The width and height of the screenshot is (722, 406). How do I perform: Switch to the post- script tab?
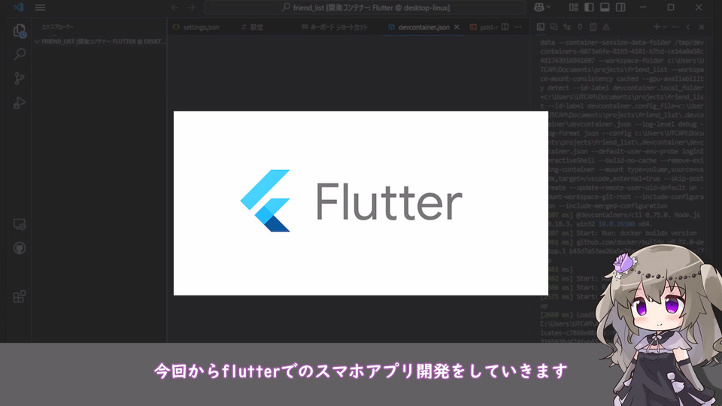tap(484, 27)
